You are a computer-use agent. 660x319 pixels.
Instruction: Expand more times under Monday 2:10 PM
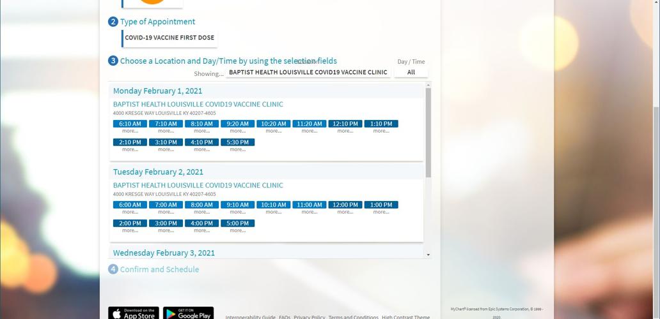(130, 149)
